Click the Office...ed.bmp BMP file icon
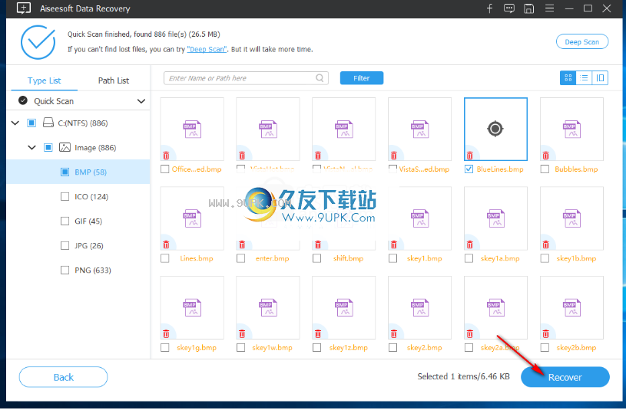626x410 pixels. pyautogui.click(x=192, y=129)
